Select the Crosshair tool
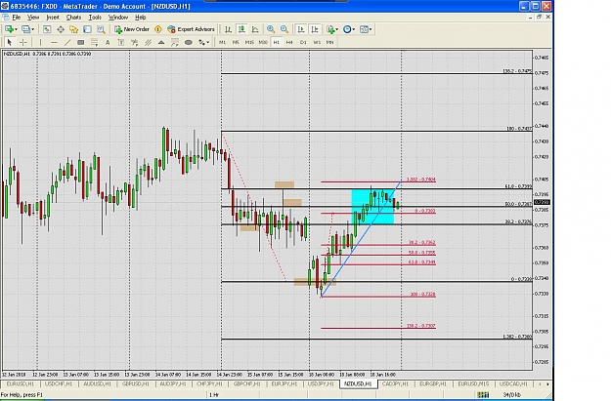 click(x=23, y=42)
